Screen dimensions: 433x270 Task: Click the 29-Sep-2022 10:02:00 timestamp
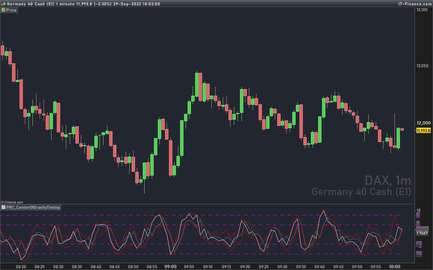137,4
